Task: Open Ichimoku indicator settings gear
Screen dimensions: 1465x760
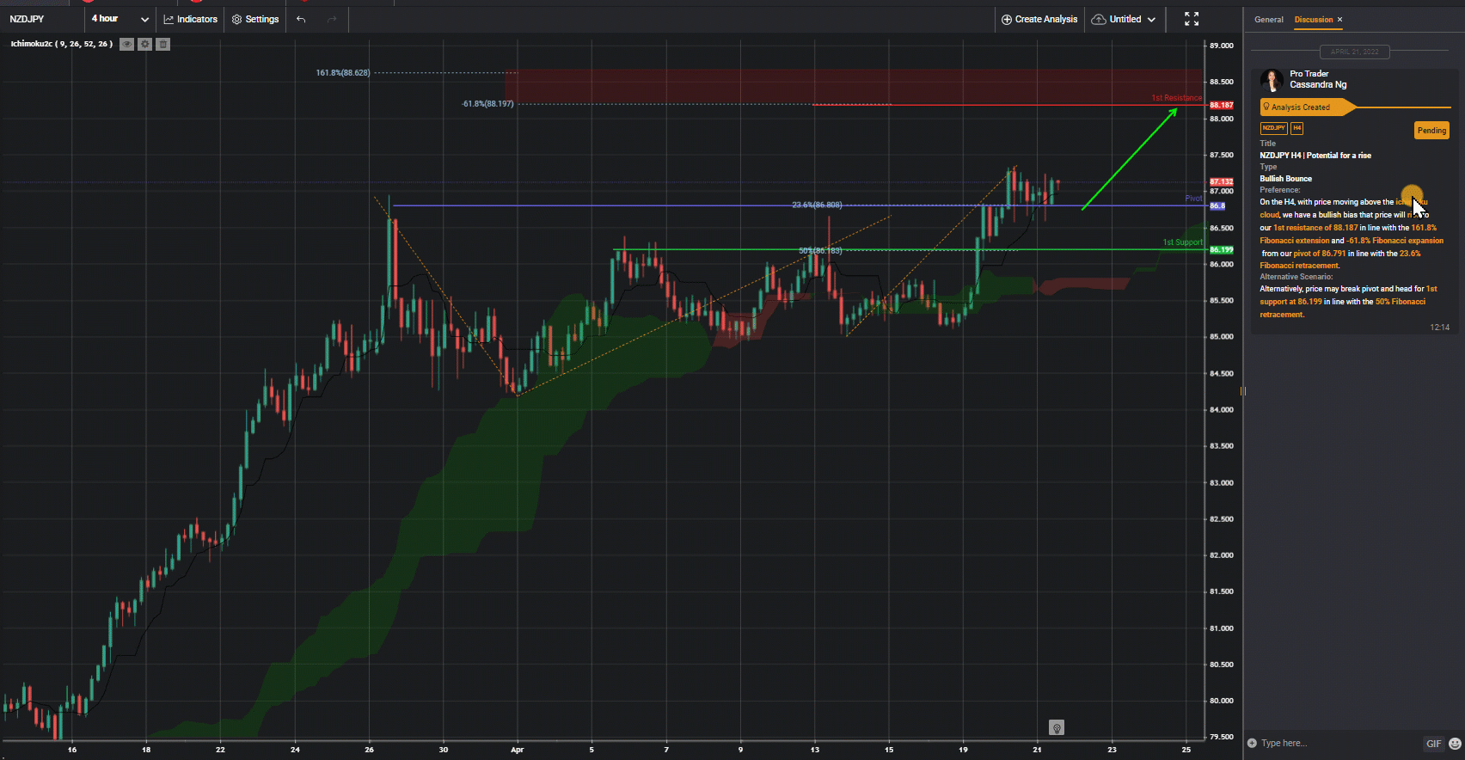Action: [144, 44]
